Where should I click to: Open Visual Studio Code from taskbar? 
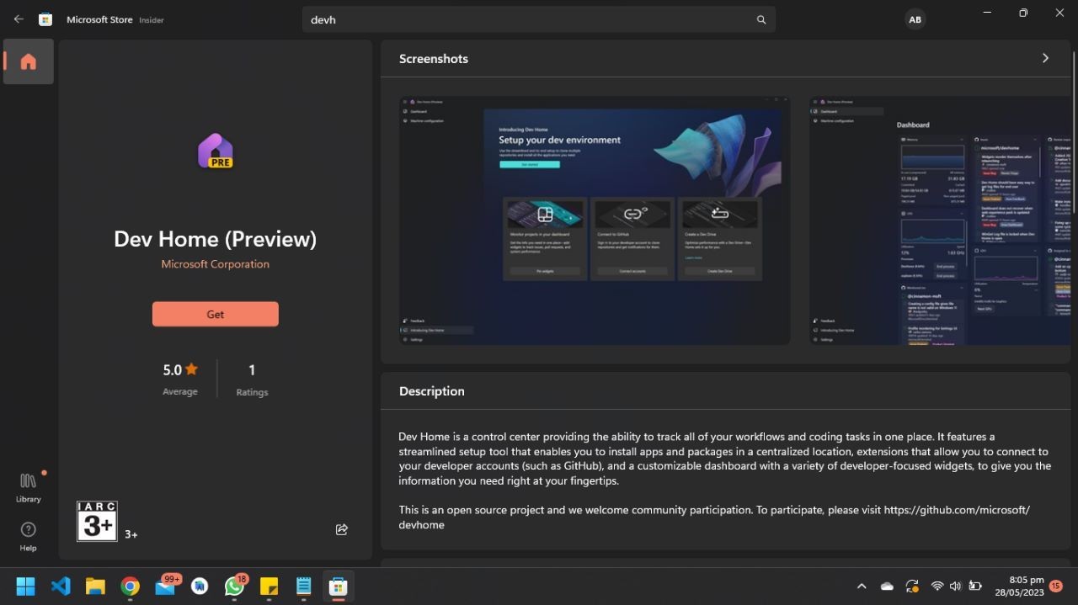click(x=61, y=586)
